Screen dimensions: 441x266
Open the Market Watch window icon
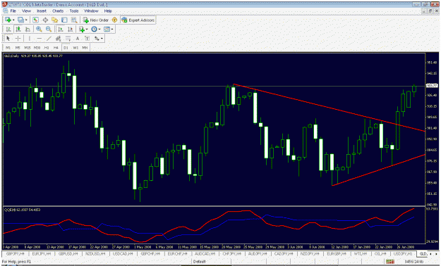35,20
